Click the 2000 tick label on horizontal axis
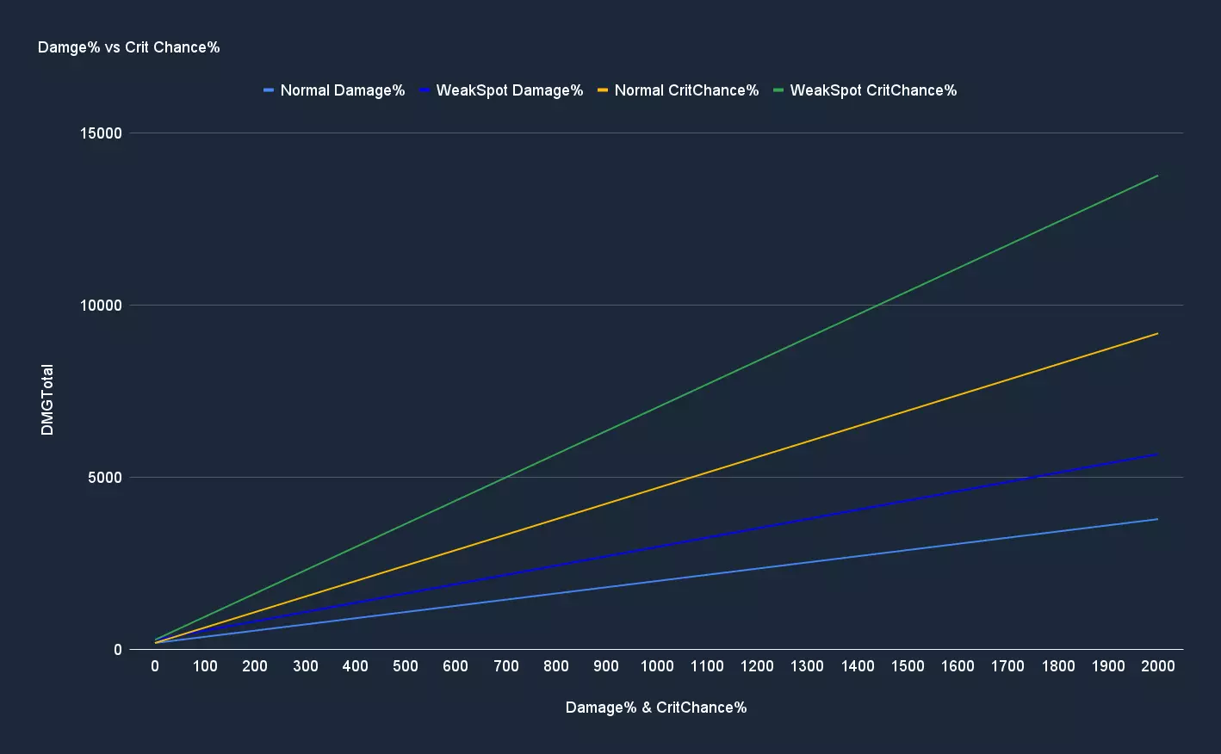This screenshot has height=754, width=1221. point(1157,666)
